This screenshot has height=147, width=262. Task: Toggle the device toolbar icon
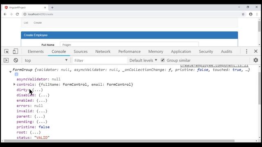(16, 51)
